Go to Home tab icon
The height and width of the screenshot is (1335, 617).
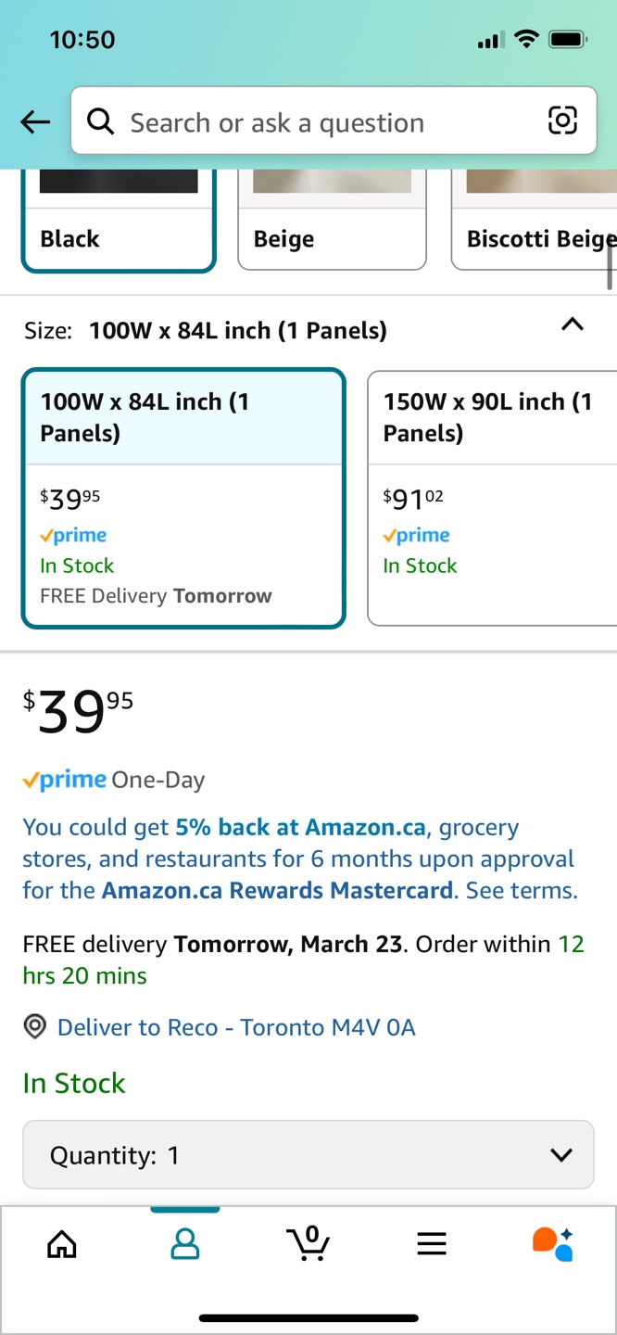(62, 1243)
